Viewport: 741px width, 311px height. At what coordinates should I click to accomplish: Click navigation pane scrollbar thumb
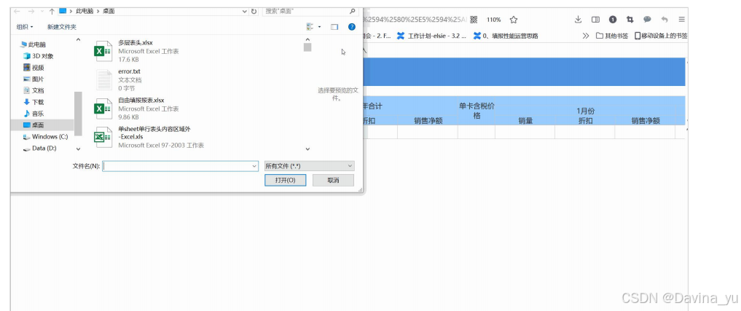(x=78, y=114)
